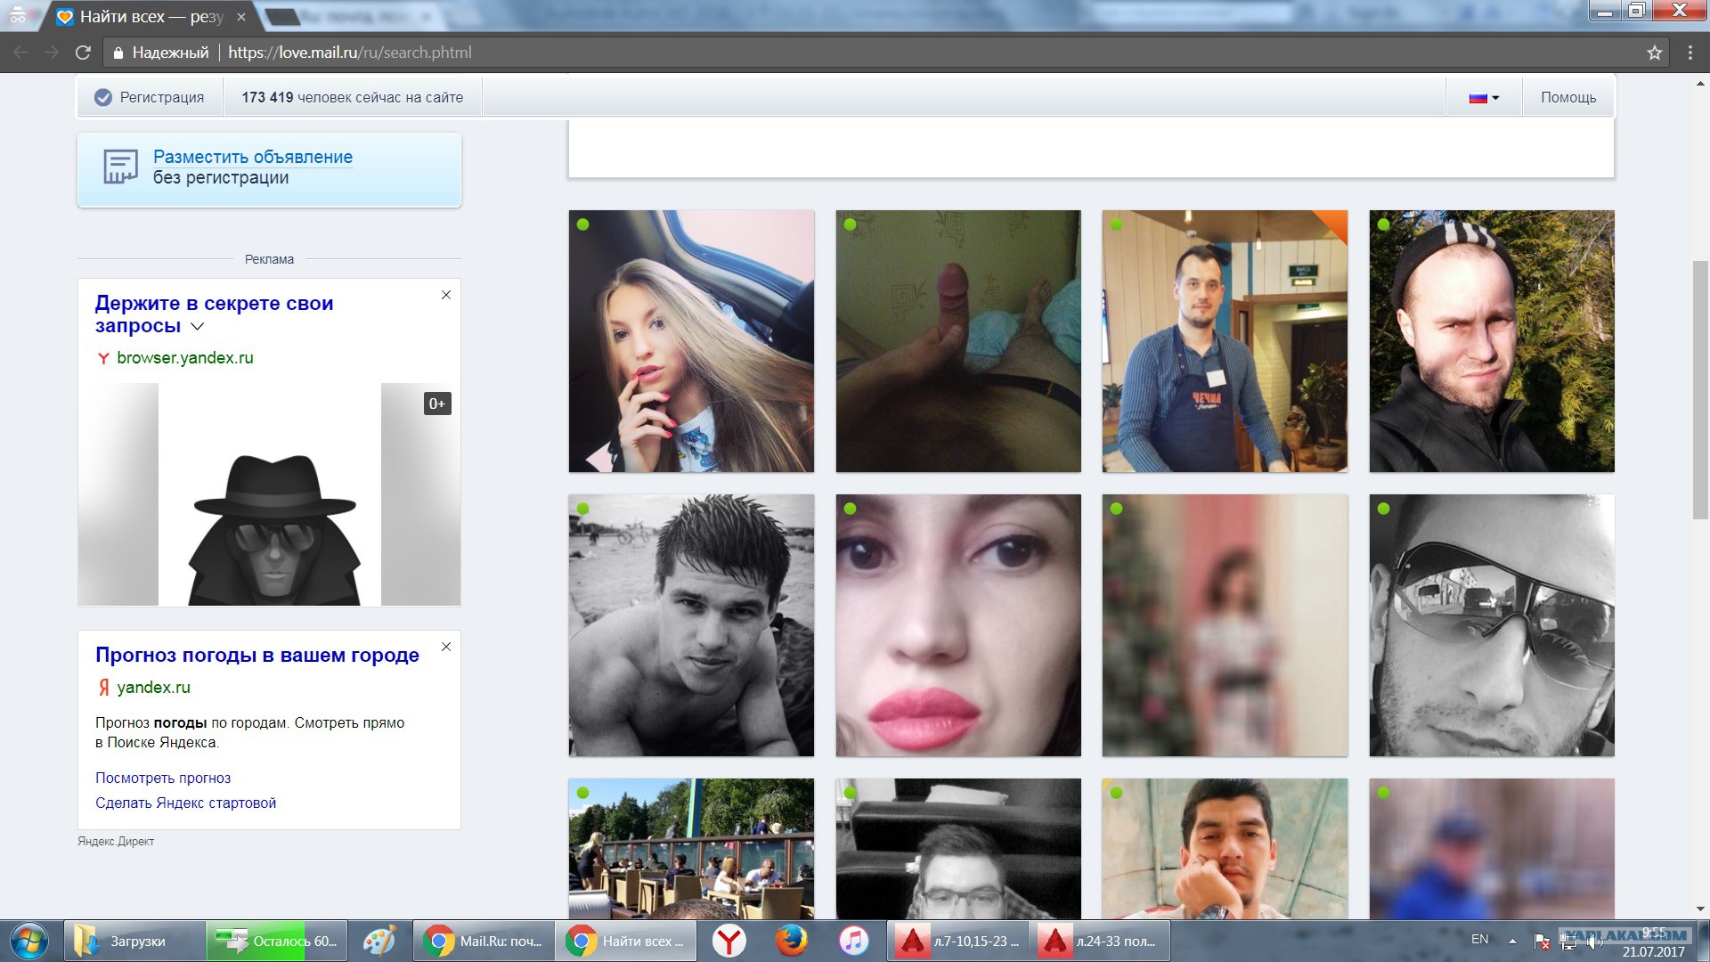Open profile photo of man in blue apron
Viewport: 1710px width, 962px height.
tap(1225, 341)
